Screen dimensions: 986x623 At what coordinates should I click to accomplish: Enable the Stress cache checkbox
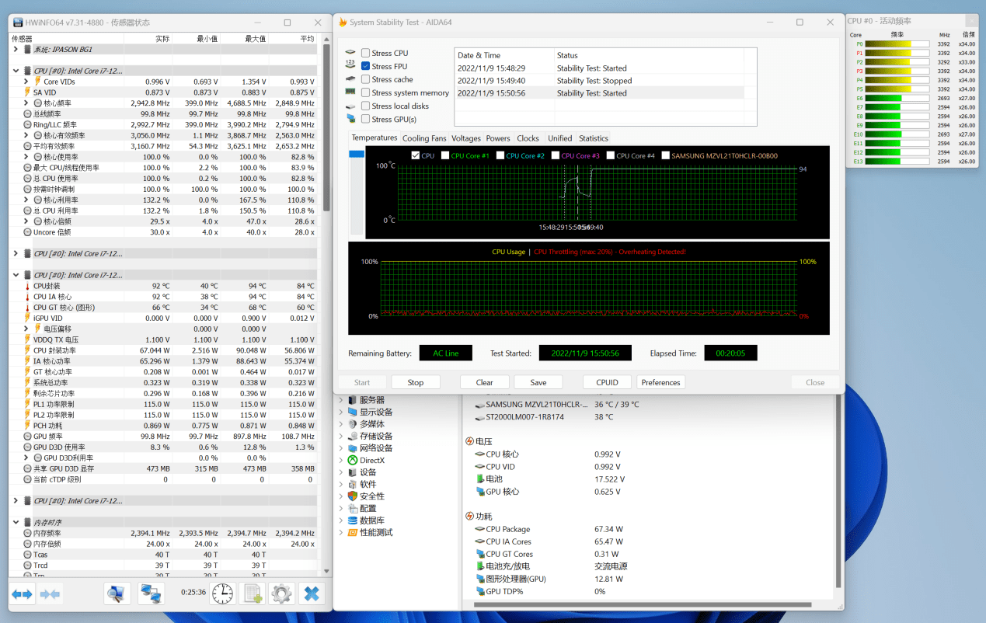[365, 79]
